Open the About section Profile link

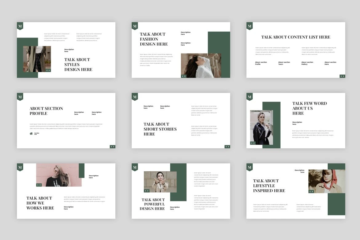[x=261, y=63]
